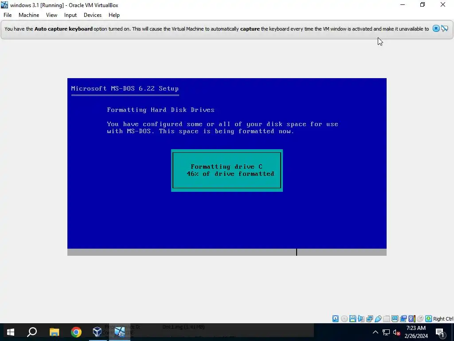Image resolution: width=454 pixels, height=341 pixels.
Task: Open the CPU virtualization indicator icon
Action: (412, 319)
